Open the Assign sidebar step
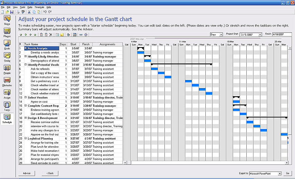Viewport: 295px width, 179px height. 7,94
